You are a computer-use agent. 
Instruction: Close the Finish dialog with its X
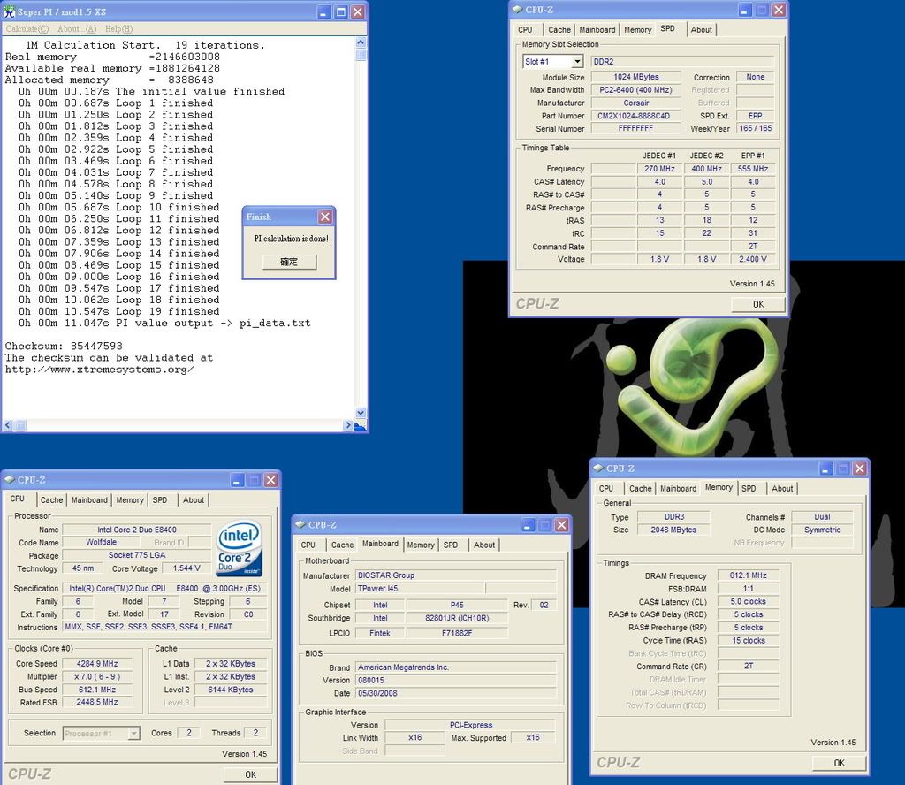pyautogui.click(x=325, y=217)
